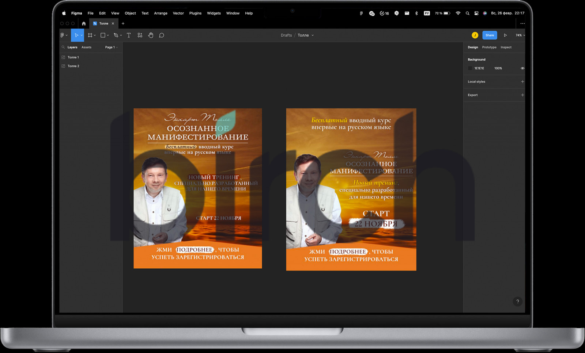Open the 74% zoom dropdown
Viewport: 585px width, 353px height.
[520, 35]
